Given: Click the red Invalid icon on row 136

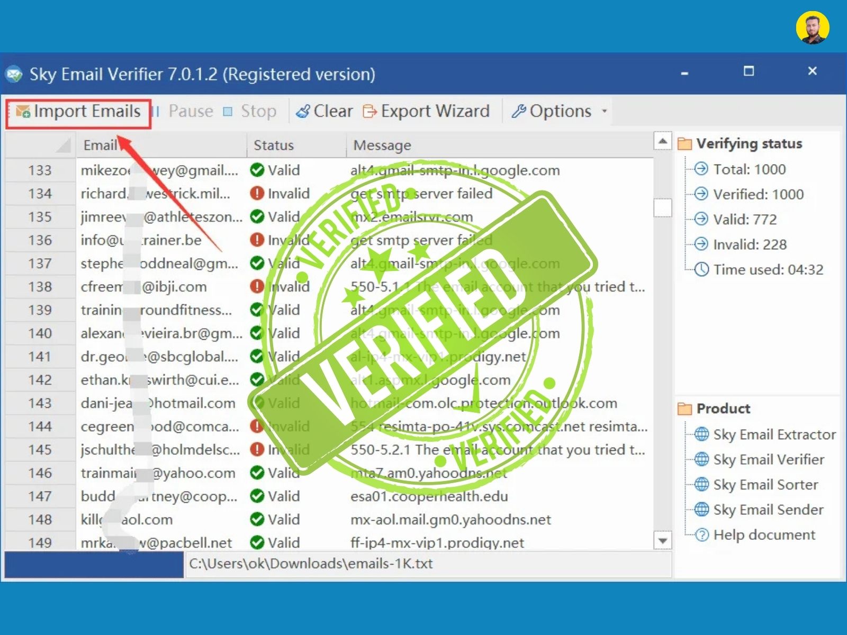Looking at the screenshot, I should tap(257, 240).
